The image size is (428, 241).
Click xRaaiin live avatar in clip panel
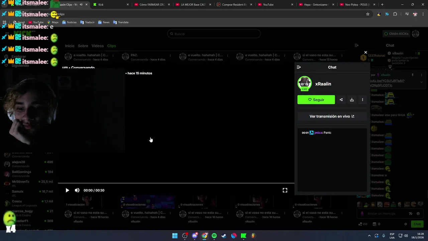(304, 84)
